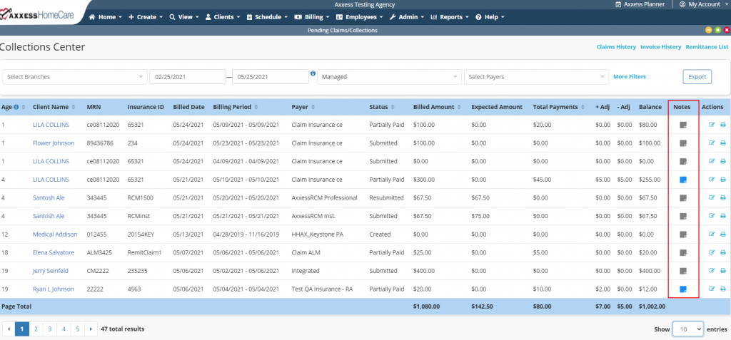Click the green maximize window circle

(x=717, y=30)
